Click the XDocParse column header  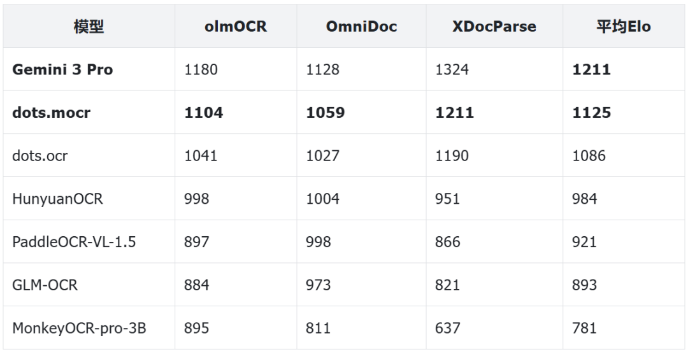click(x=494, y=26)
